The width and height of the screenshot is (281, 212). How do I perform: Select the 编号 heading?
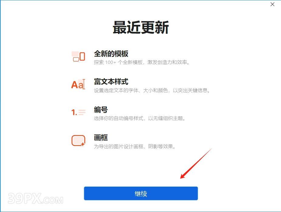pyautogui.click(x=101, y=110)
